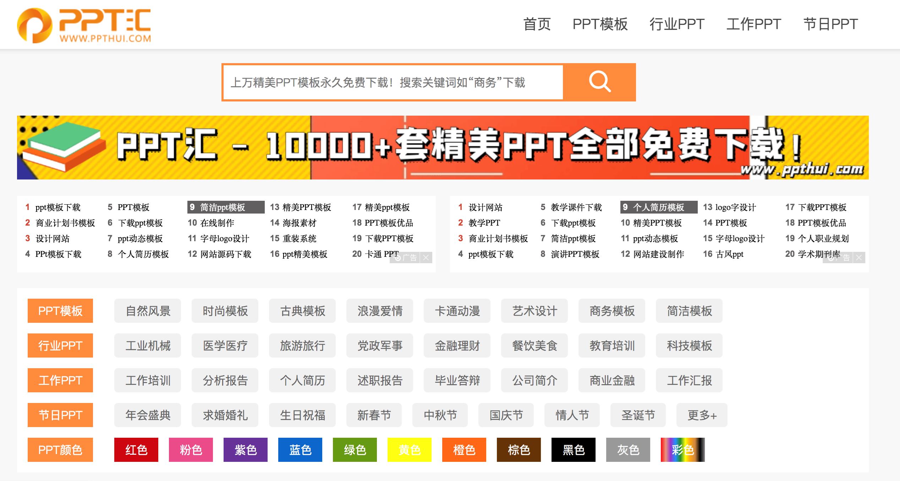Open the 个人简历 category
The height and width of the screenshot is (481, 900).
pyautogui.click(x=302, y=380)
